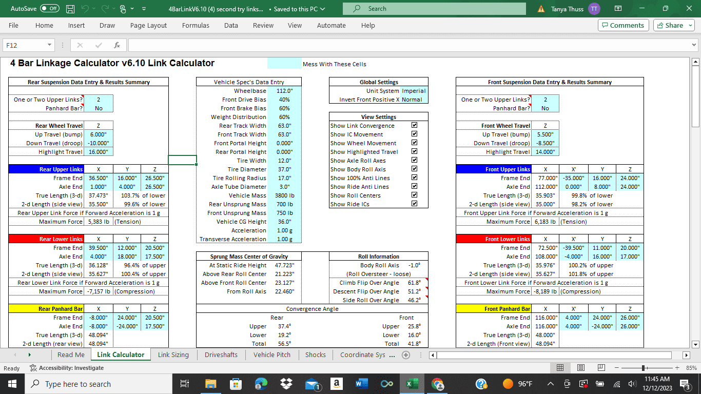Switch to Normal view icon
This screenshot has width=701, height=394.
point(560,368)
